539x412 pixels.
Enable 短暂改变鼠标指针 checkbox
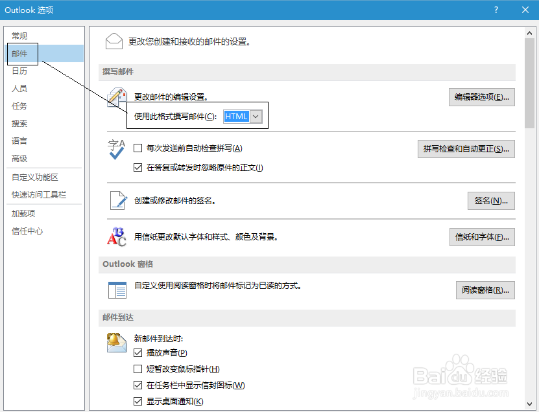click(138, 369)
